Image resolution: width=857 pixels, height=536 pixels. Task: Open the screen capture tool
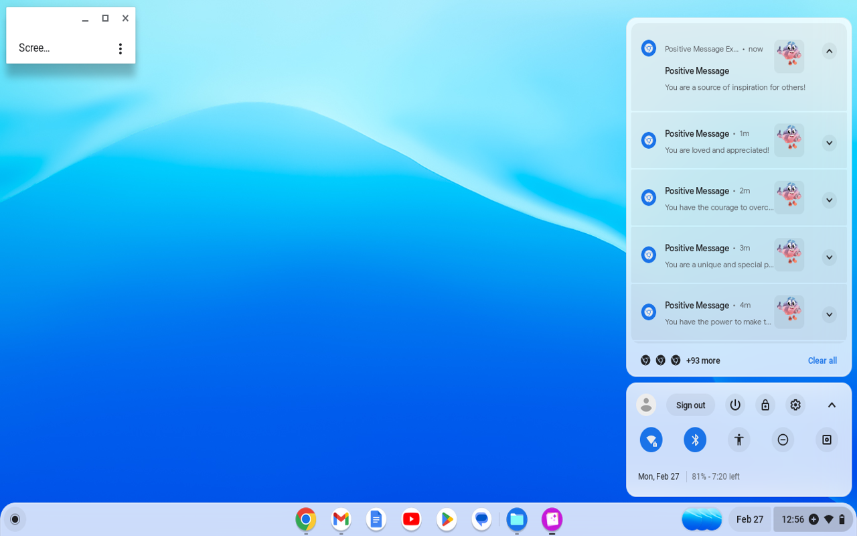[826, 440]
